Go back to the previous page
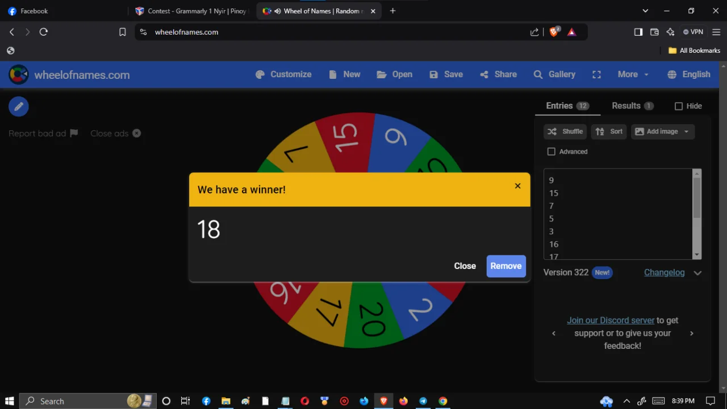The image size is (727, 409). click(12, 32)
